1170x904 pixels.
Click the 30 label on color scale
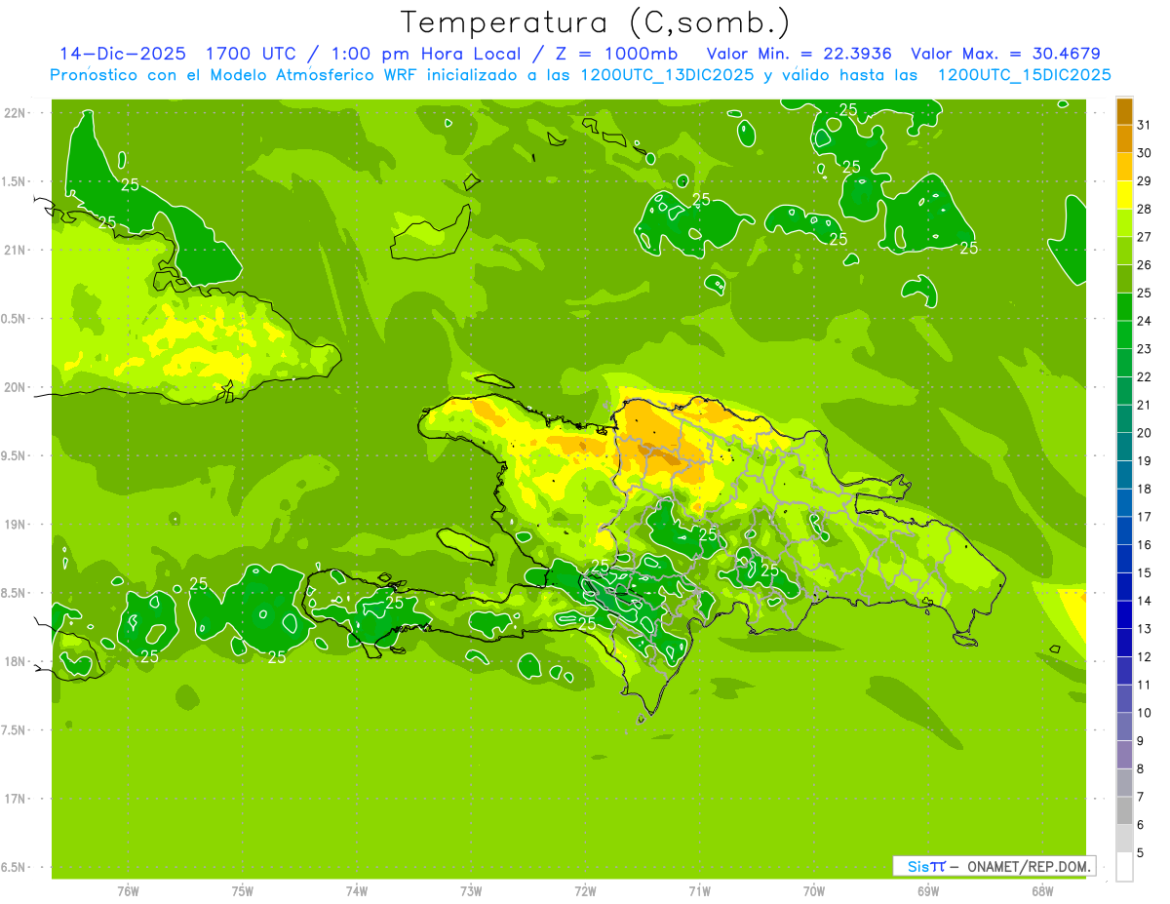(x=1145, y=153)
